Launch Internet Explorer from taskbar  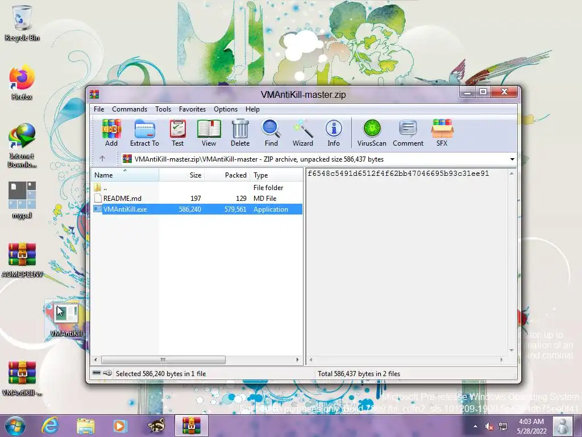click(x=50, y=426)
